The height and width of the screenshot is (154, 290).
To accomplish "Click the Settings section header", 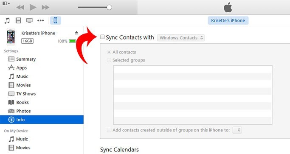I will (x=11, y=51).
